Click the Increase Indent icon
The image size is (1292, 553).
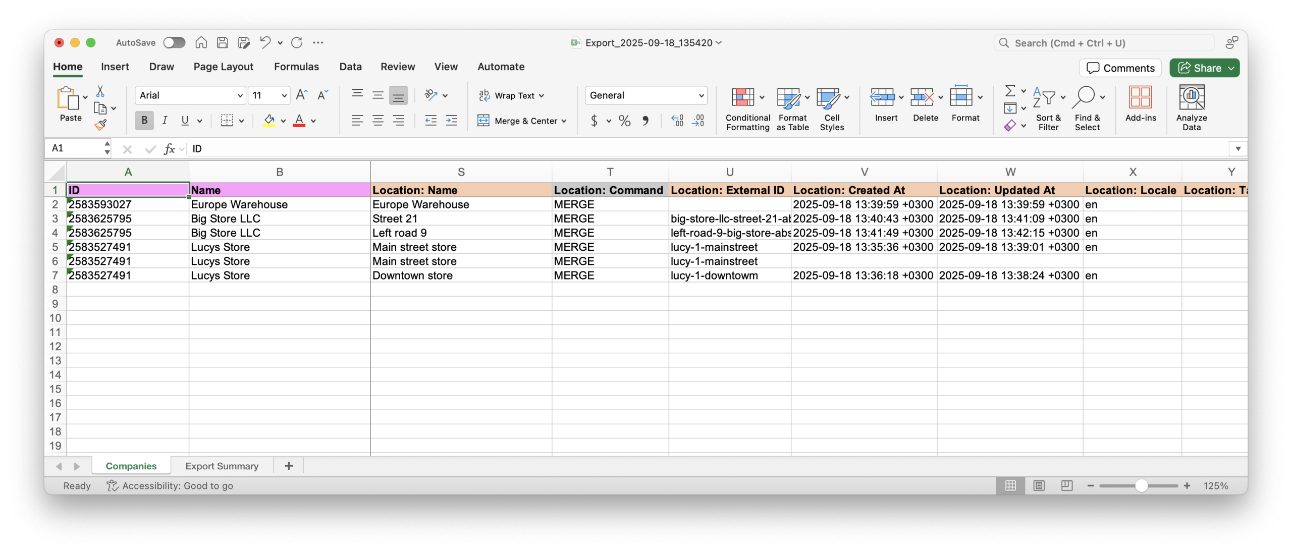451,121
